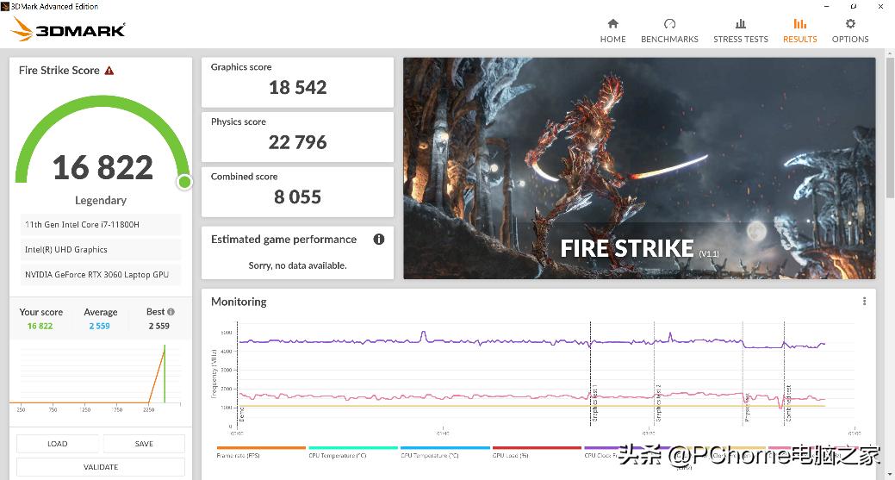Click the vertical scrollbar on the right
Image resolution: width=895 pixels, height=480 pixels.
(888, 129)
